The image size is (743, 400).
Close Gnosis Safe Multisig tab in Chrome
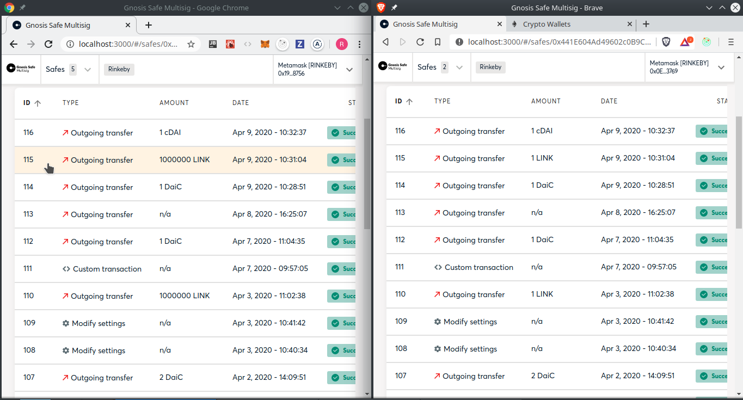click(x=128, y=25)
